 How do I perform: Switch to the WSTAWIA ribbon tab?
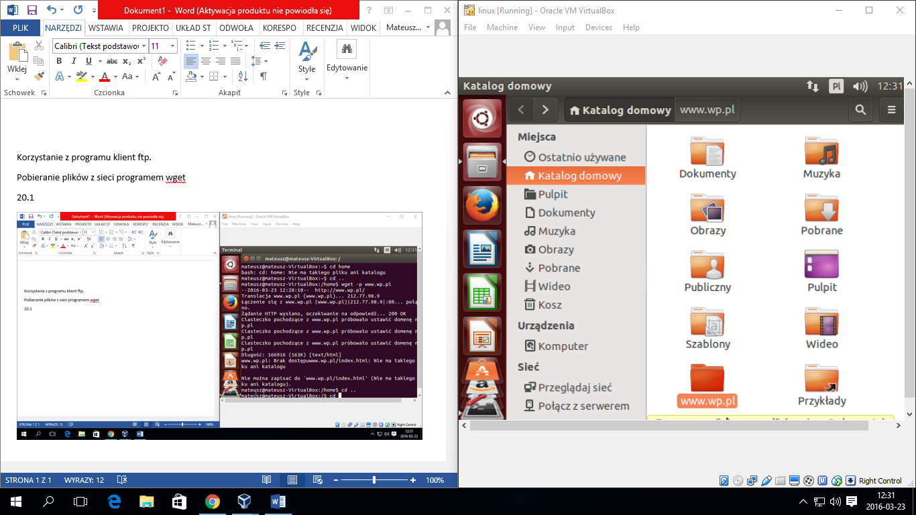pos(106,28)
